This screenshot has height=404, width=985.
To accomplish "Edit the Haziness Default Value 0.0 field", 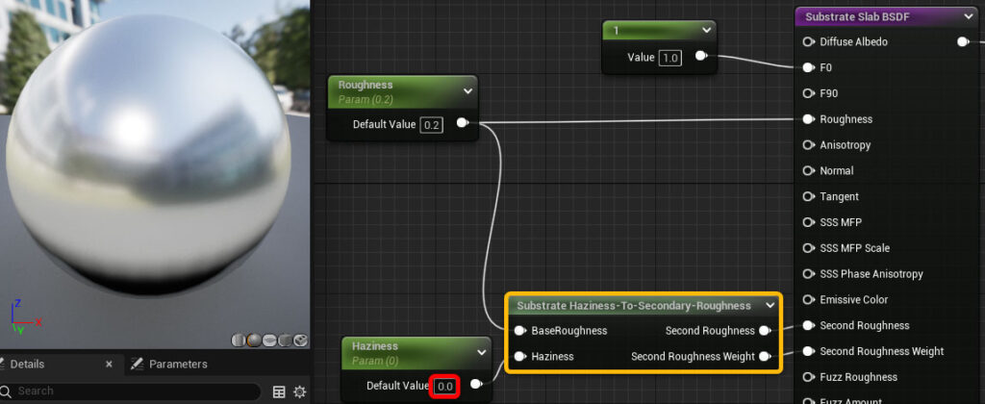I will tap(444, 386).
